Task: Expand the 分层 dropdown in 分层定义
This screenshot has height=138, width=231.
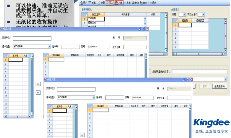Action: (x=184, y=14)
